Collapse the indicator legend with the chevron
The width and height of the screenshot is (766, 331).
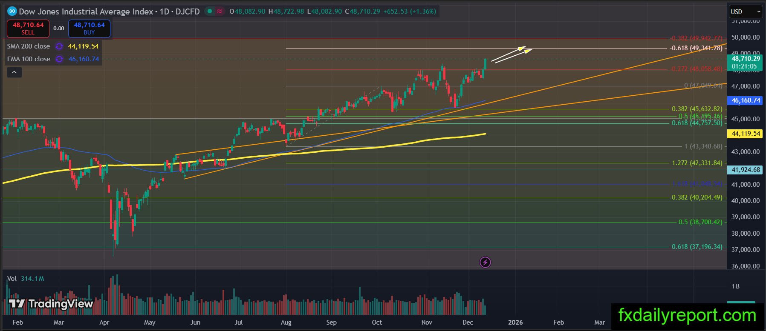pyautogui.click(x=14, y=72)
